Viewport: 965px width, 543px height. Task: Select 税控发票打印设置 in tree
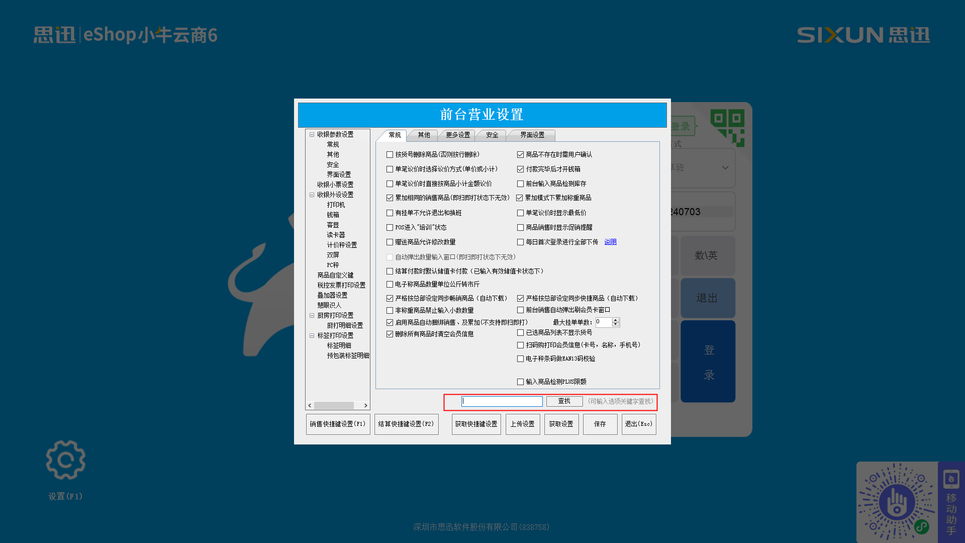click(x=341, y=285)
